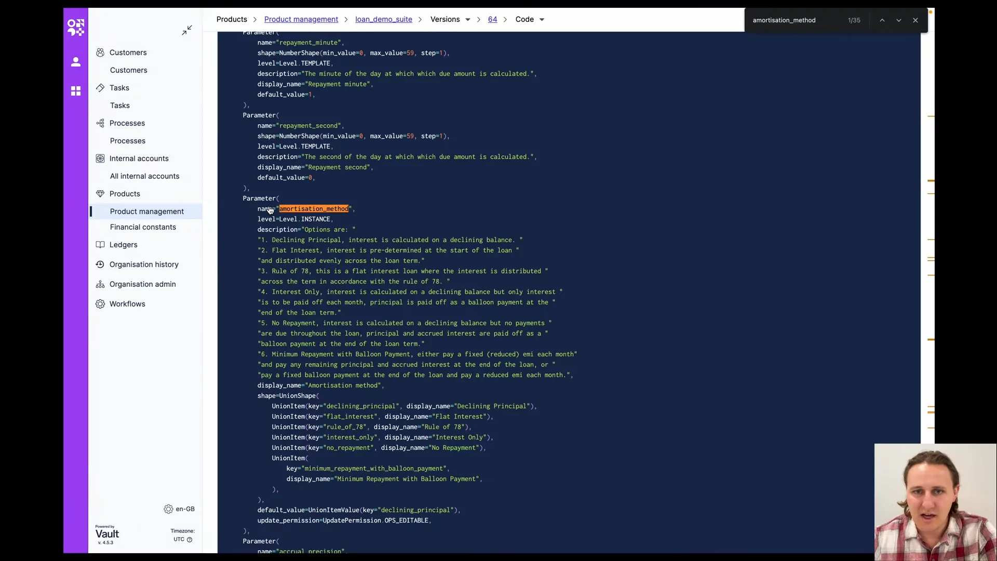Click the Vault logo icon at top left
This screenshot has width=997, height=561.
pos(76,27)
